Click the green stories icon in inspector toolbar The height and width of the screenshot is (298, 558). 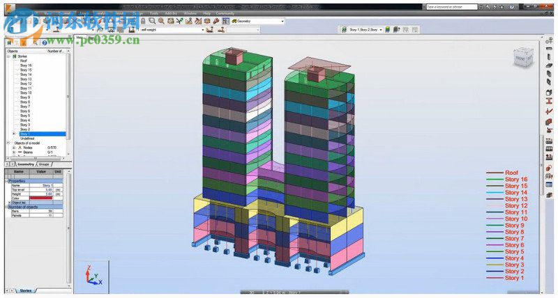(x=9, y=42)
